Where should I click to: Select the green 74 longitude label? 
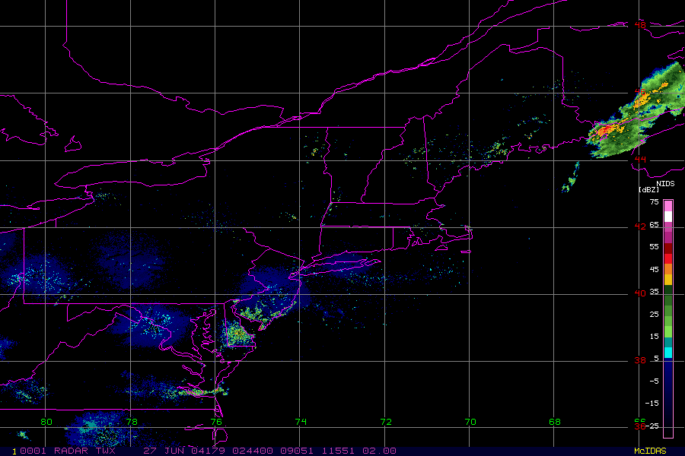pyautogui.click(x=301, y=422)
